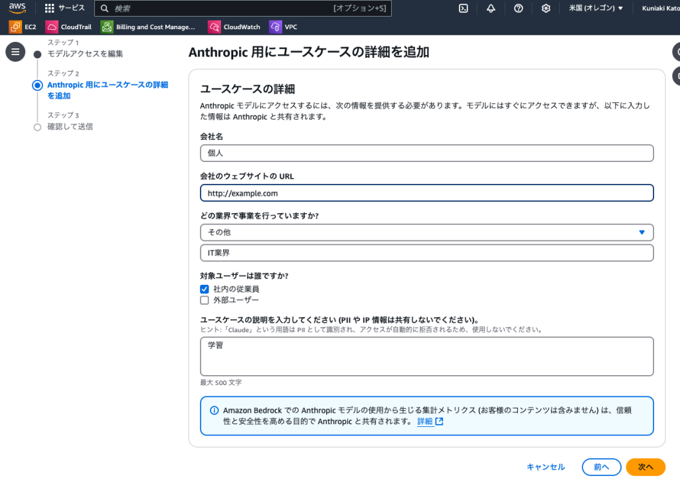Viewport: 680px width, 482px height.
Task: Click the キャンセル button
Action: (546, 467)
